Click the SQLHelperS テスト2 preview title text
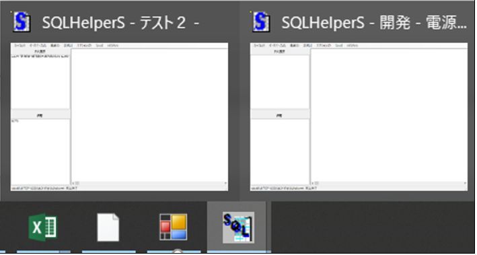This screenshot has height=255, width=477. tap(120, 23)
